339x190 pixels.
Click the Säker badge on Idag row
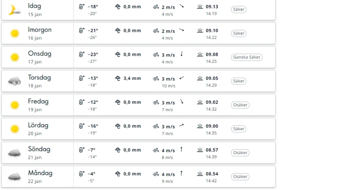239,9
